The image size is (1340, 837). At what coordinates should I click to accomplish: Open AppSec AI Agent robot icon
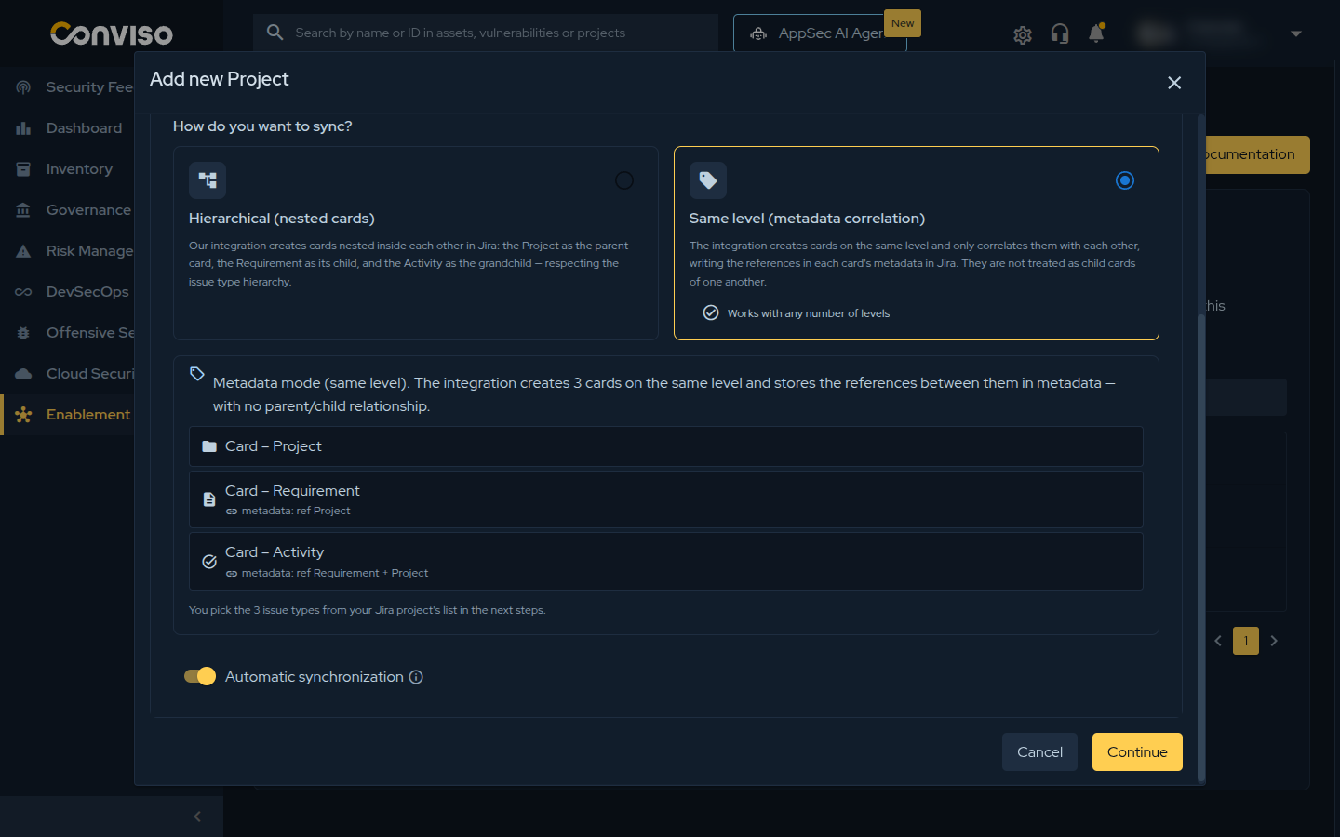759,33
